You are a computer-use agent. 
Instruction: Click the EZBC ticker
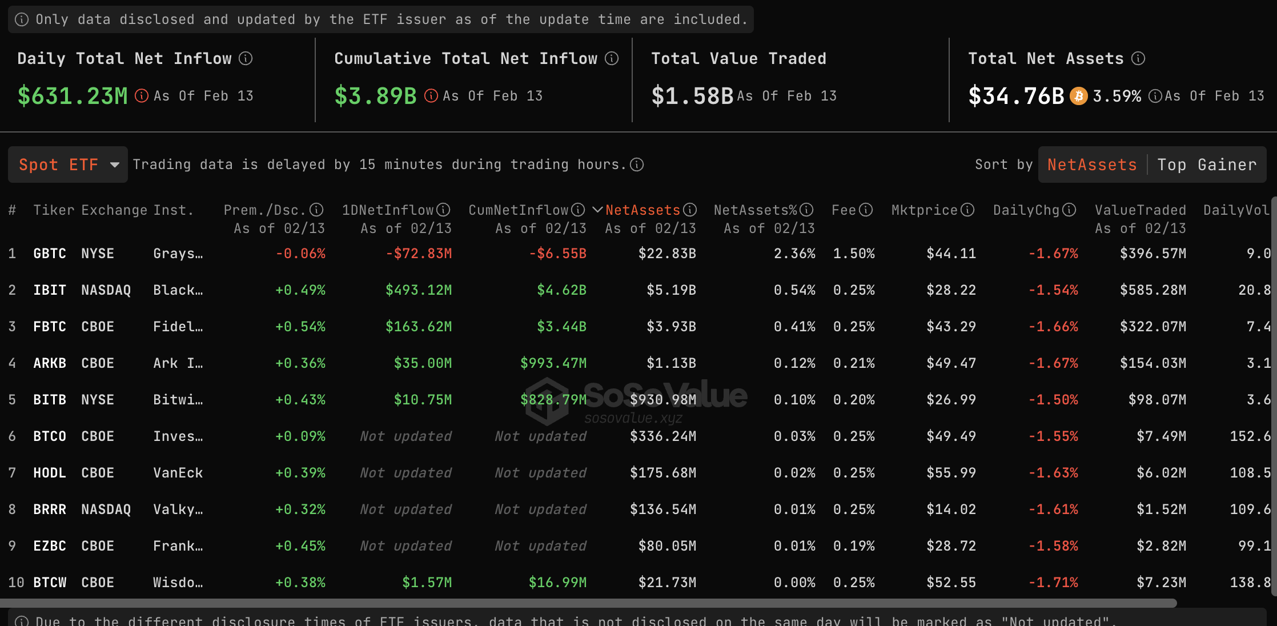(x=50, y=545)
